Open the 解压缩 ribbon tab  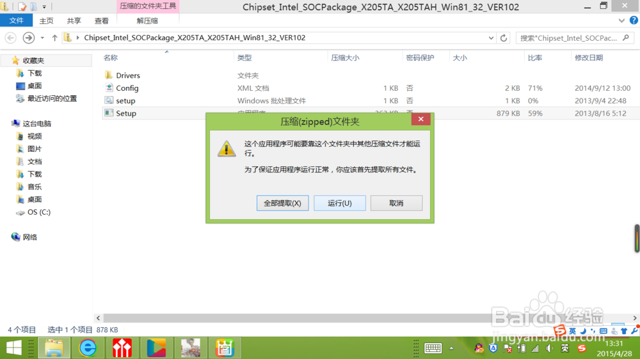pos(147,21)
